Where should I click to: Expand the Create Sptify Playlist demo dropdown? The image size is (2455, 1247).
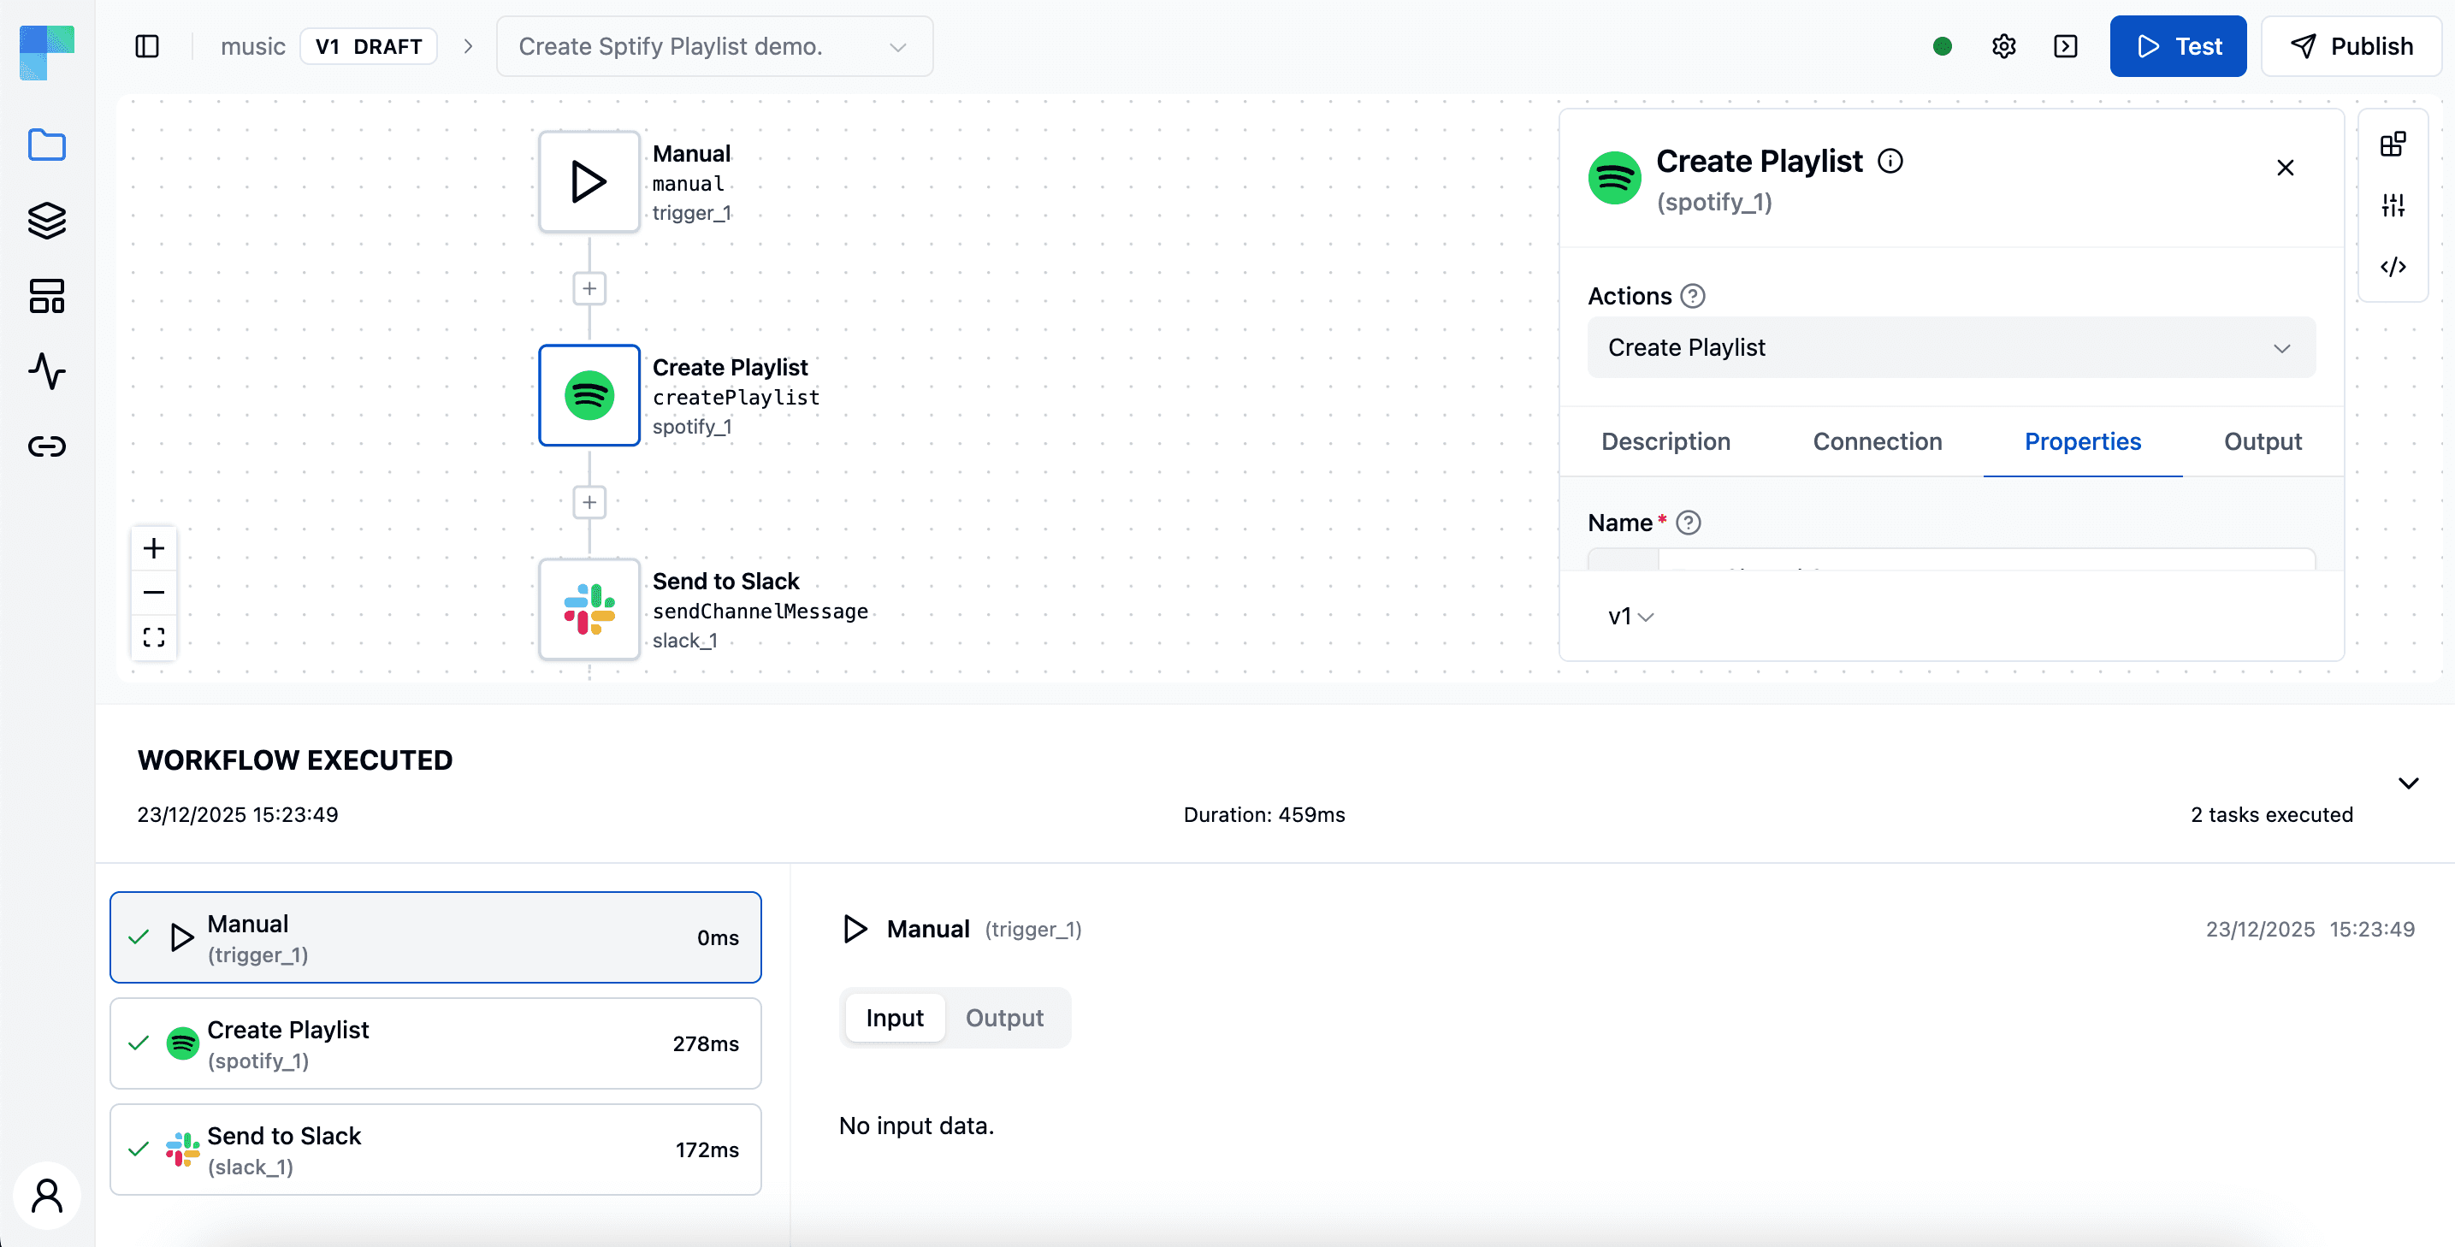pos(896,45)
